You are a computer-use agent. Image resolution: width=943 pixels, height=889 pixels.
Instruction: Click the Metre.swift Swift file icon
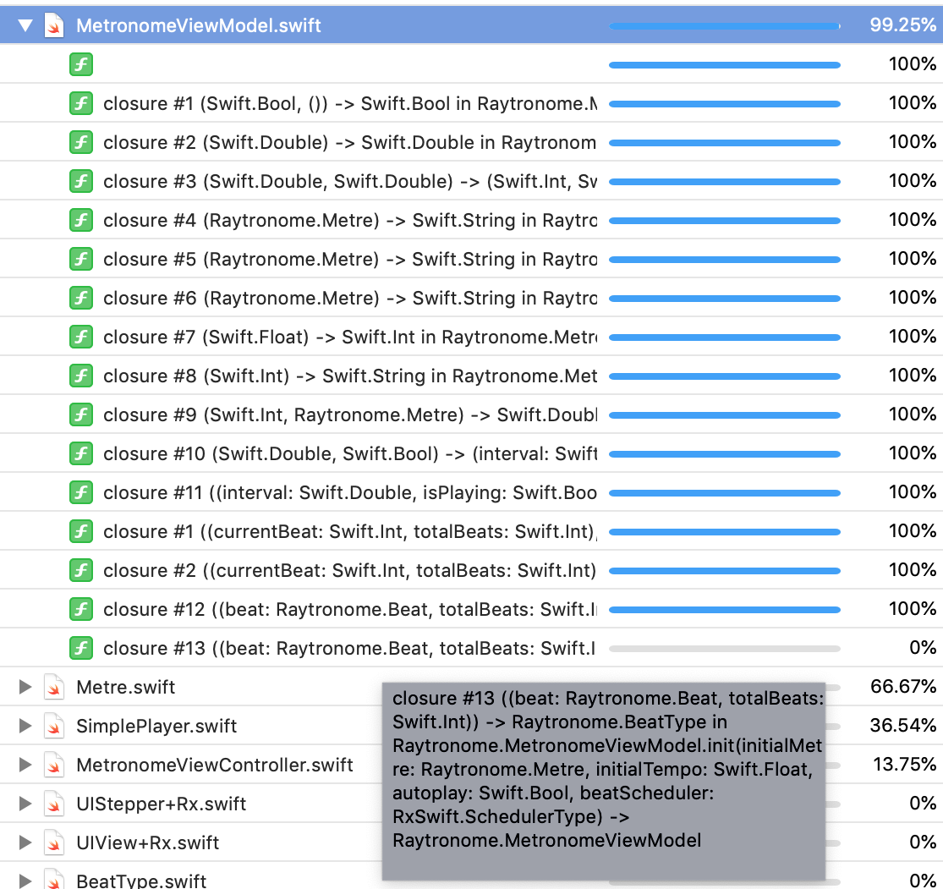54,687
